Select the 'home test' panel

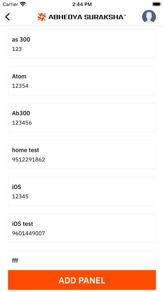point(82,154)
